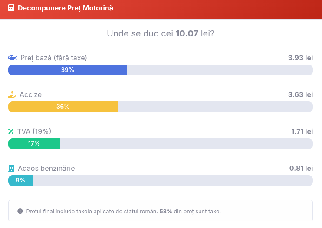Click the green 17% VAT bar
Screen dimensions: 322x228
click(34, 143)
